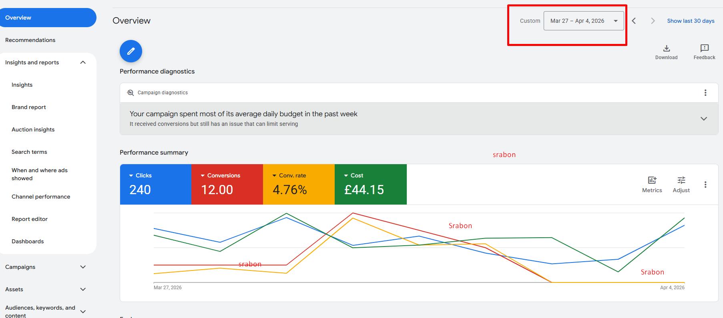
Task: Open Search terms report
Action: 29,152
